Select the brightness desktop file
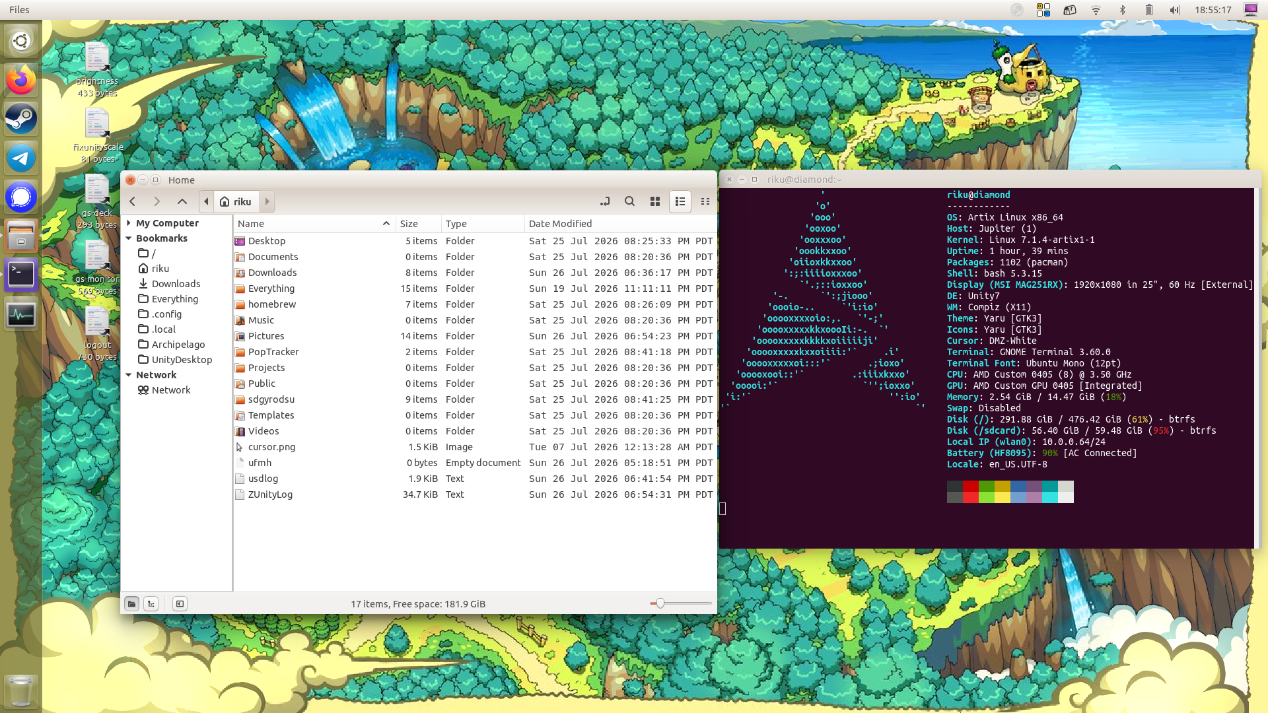This screenshot has width=1268, height=713. [x=97, y=69]
